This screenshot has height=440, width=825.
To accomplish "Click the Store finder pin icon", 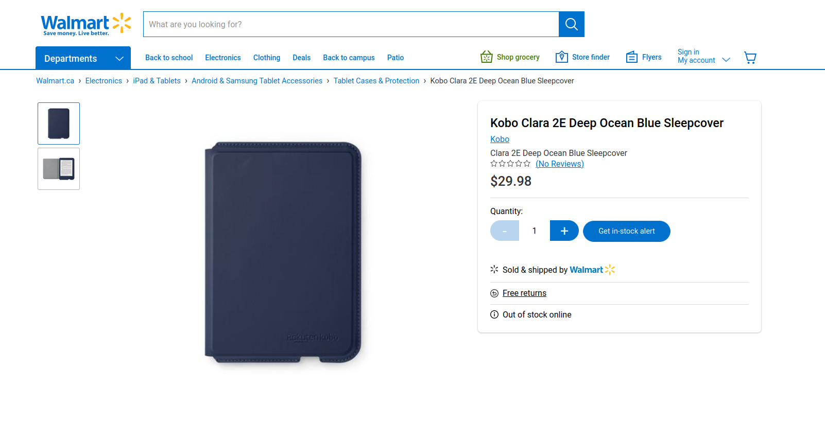I will click(x=561, y=57).
